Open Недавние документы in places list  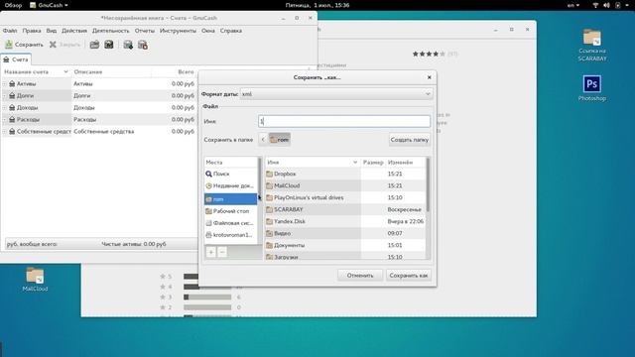[230, 185]
